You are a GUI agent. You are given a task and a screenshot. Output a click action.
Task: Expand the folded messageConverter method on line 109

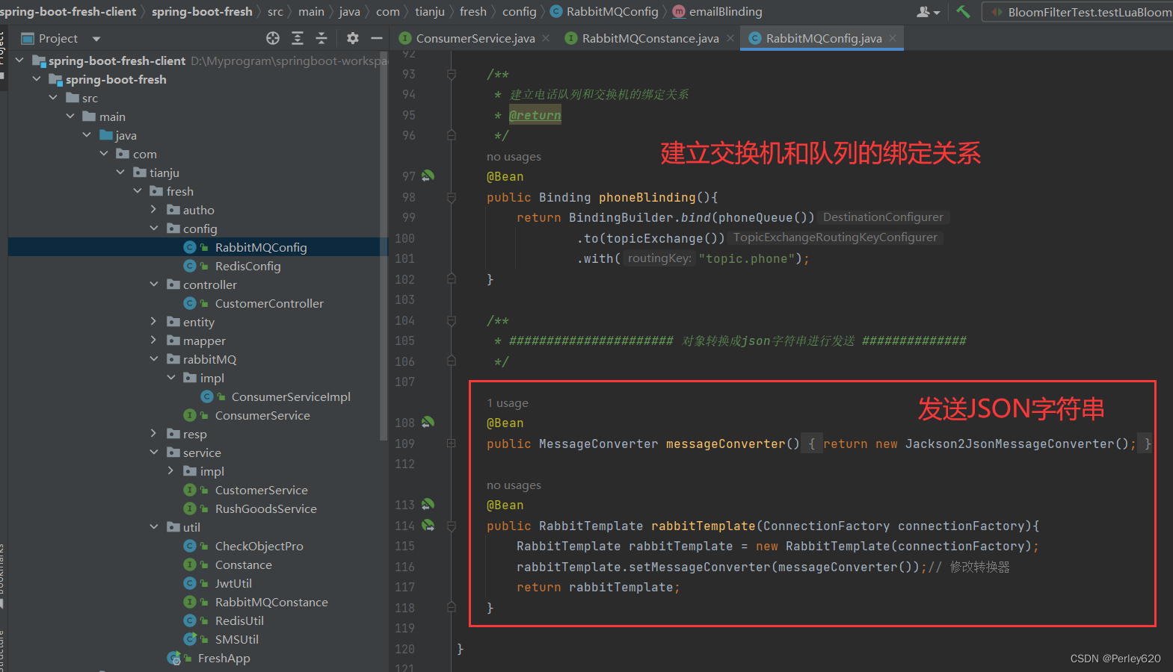tap(452, 444)
